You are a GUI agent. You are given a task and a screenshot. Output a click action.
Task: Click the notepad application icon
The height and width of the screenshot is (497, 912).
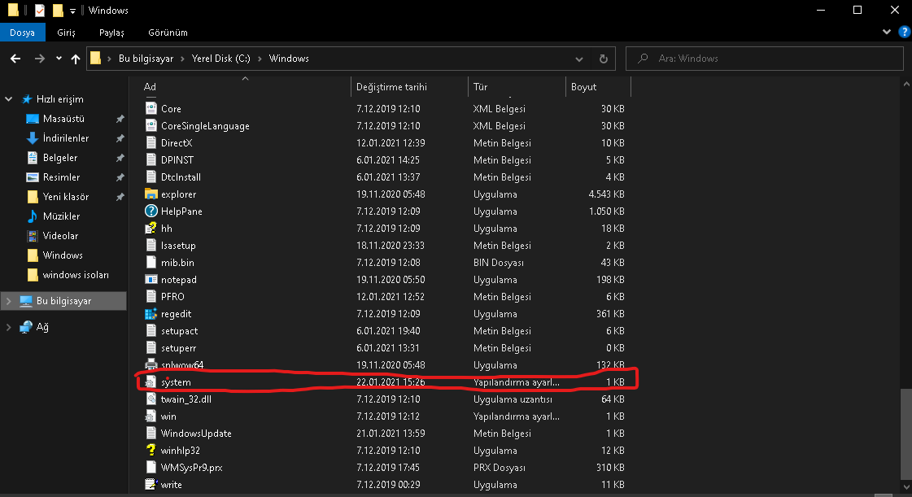150,280
